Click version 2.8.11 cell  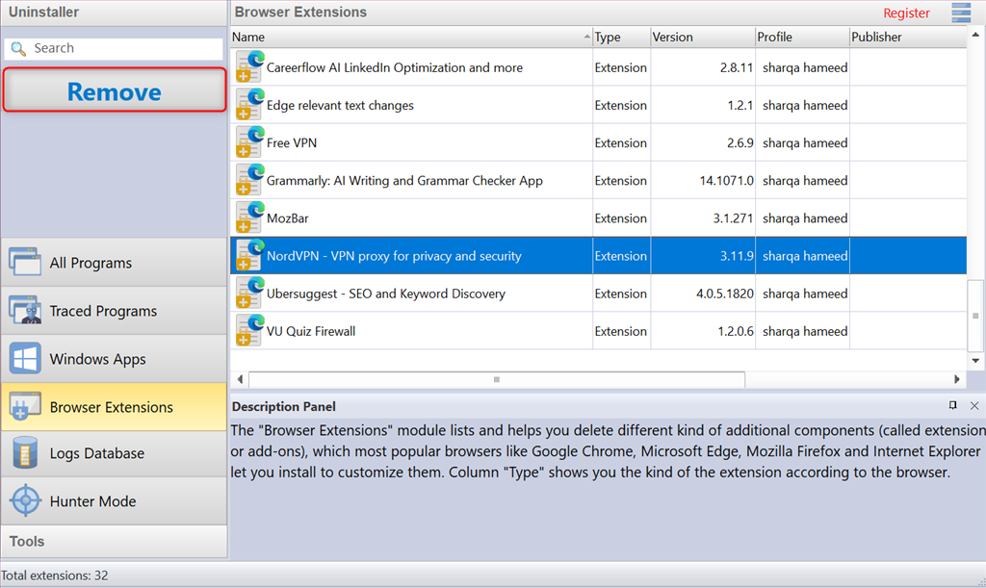click(x=703, y=67)
